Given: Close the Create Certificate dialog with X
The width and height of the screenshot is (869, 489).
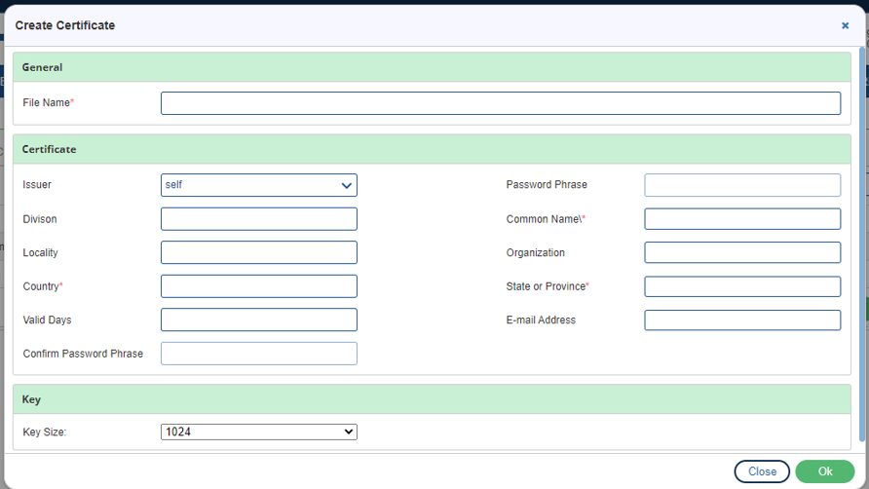Looking at the screenshot, I should pyautogui.click(x=845, y=25).
